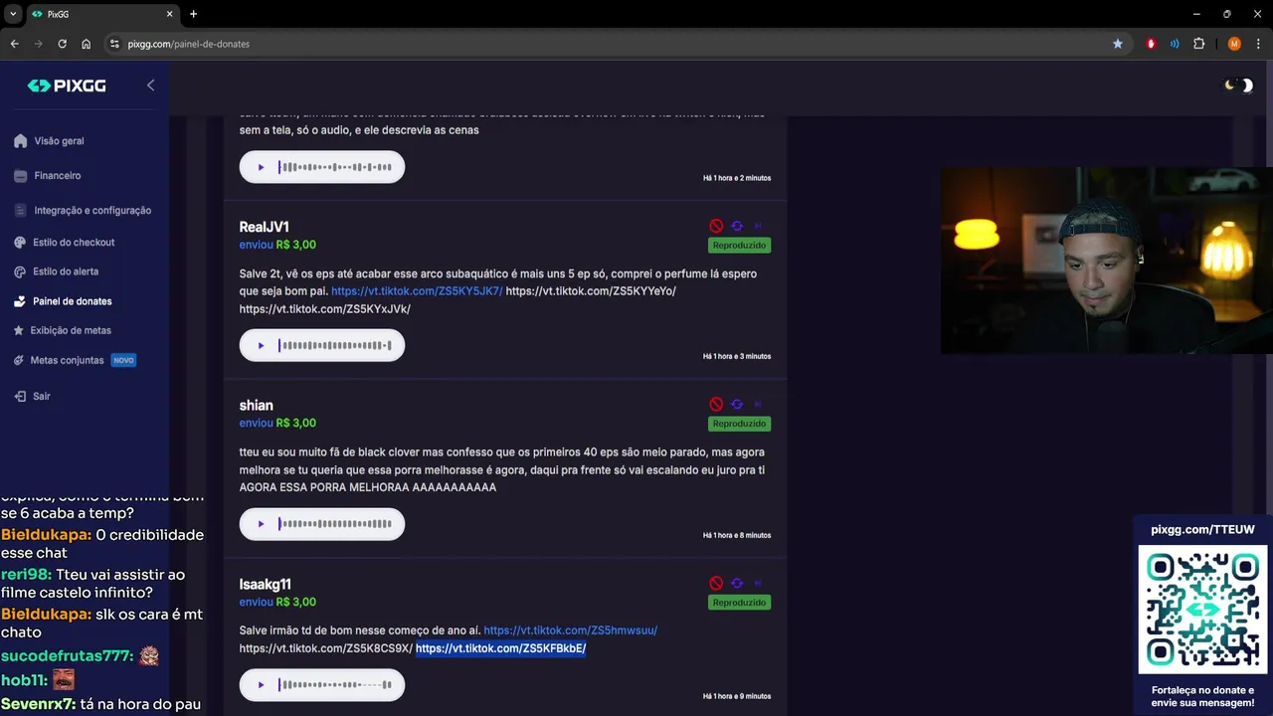The image size is (1273, 716).
Task: Click the ZS5KYxJVk TikTok URL text
Action: tap(324, 309)
